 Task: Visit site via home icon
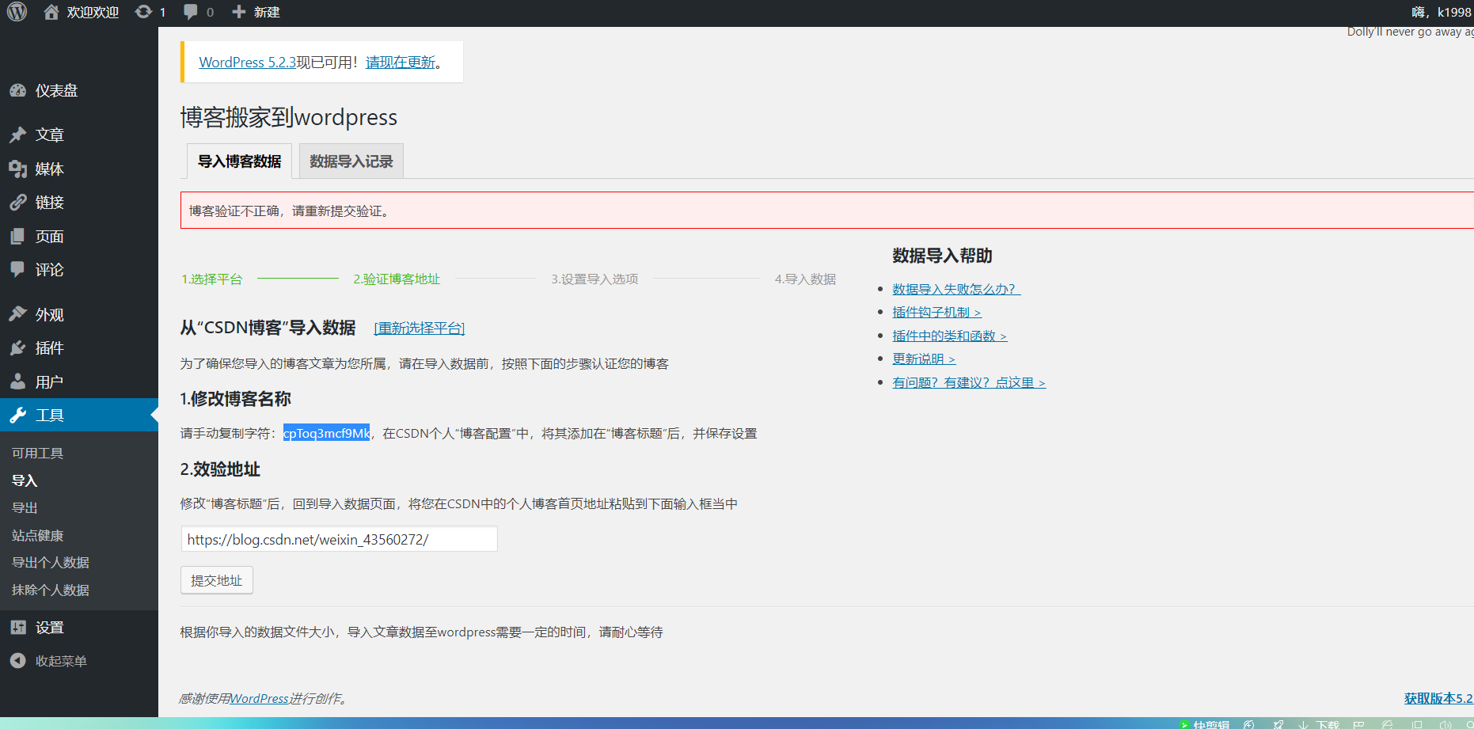[51, 12]
